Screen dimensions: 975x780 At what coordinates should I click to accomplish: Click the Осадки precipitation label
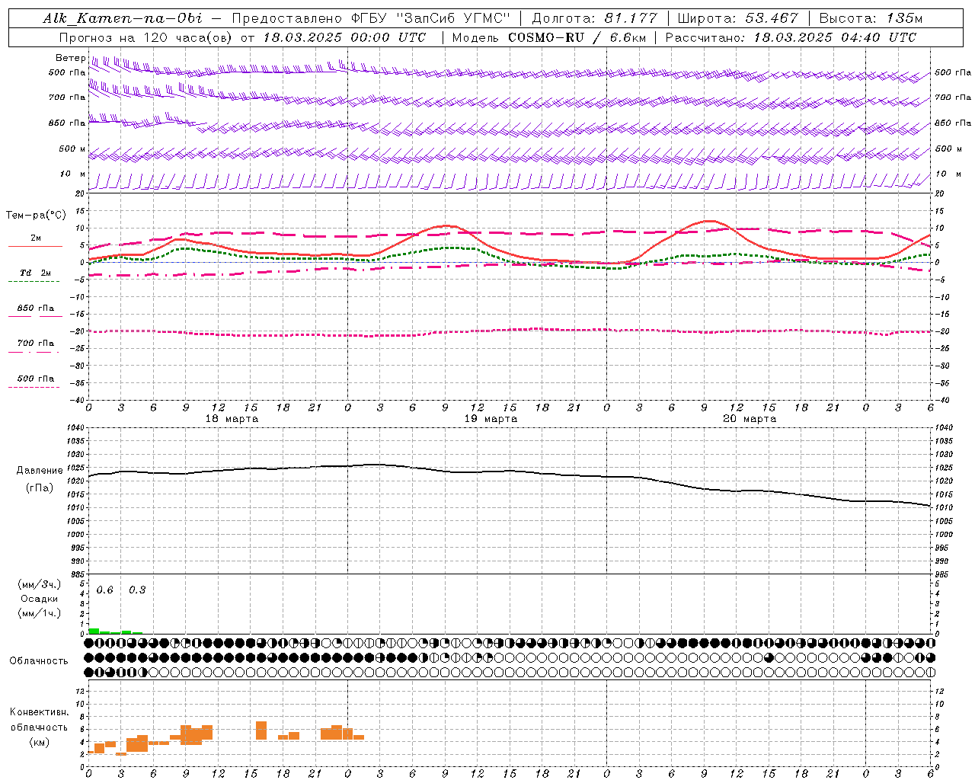coord(40,599)
